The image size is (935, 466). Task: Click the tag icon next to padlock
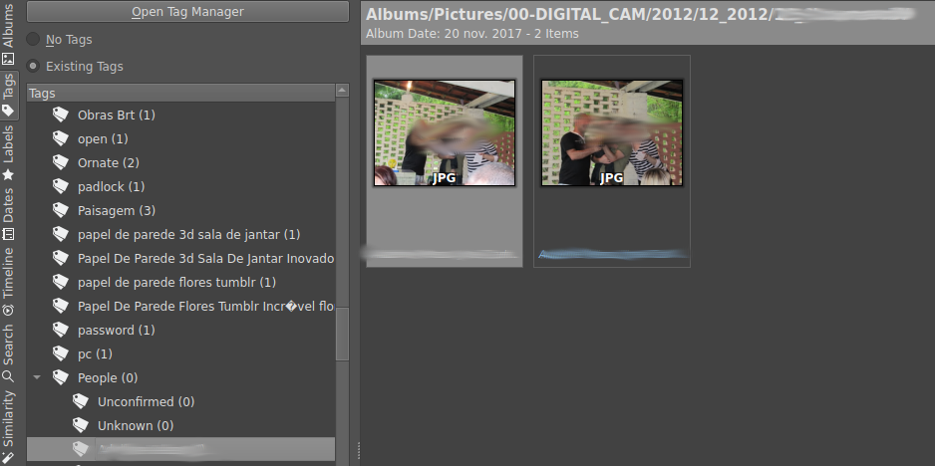[61, 187]
